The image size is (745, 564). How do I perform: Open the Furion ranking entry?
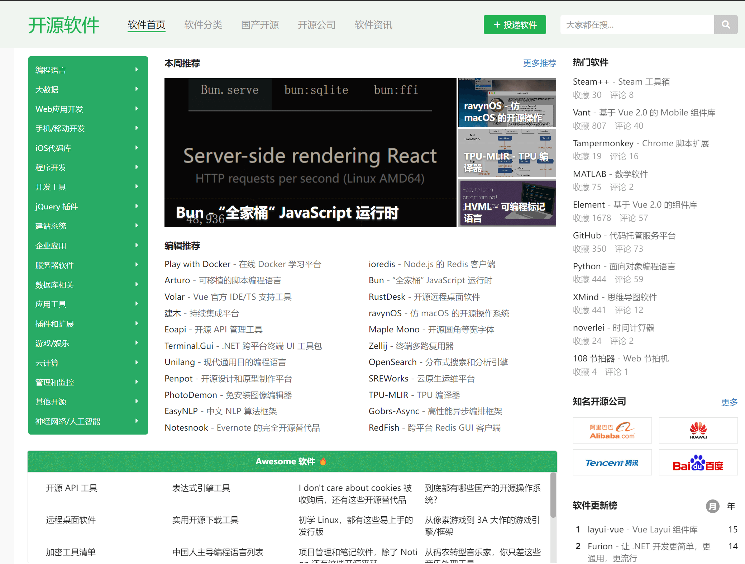point(649,552)
